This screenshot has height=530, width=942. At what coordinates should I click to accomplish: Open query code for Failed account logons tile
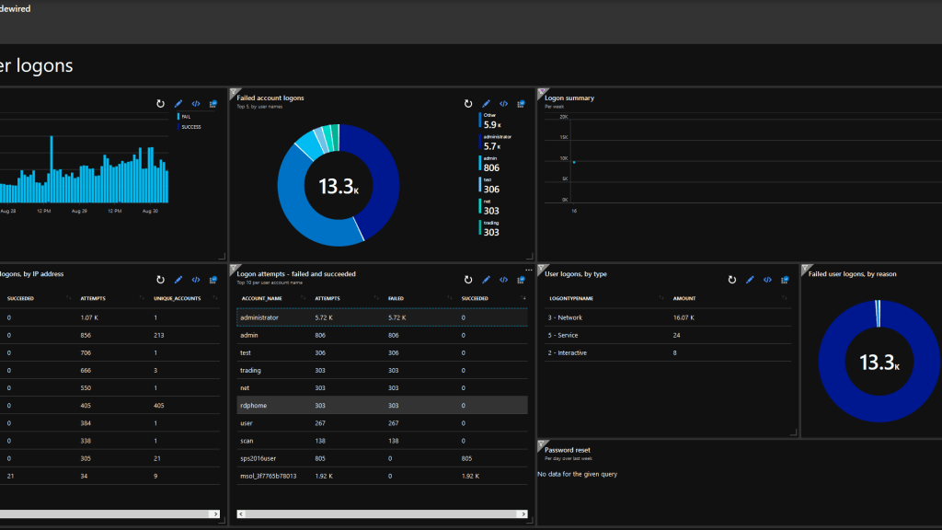click(503, 104)
